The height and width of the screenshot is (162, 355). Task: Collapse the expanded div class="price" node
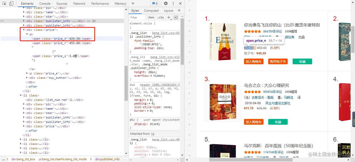pyautogui.click(x=24, y=30)
